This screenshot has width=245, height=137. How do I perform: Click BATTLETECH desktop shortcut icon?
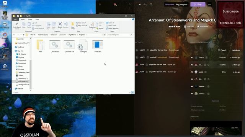[5, 57]
